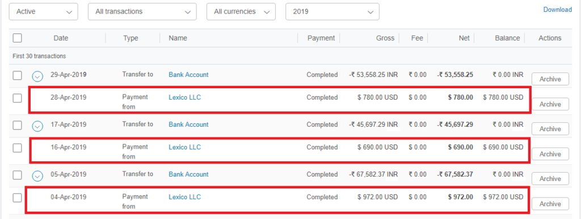Archive the 04-Apr-2019 Lexico LLC payment

tap(550, 204)
